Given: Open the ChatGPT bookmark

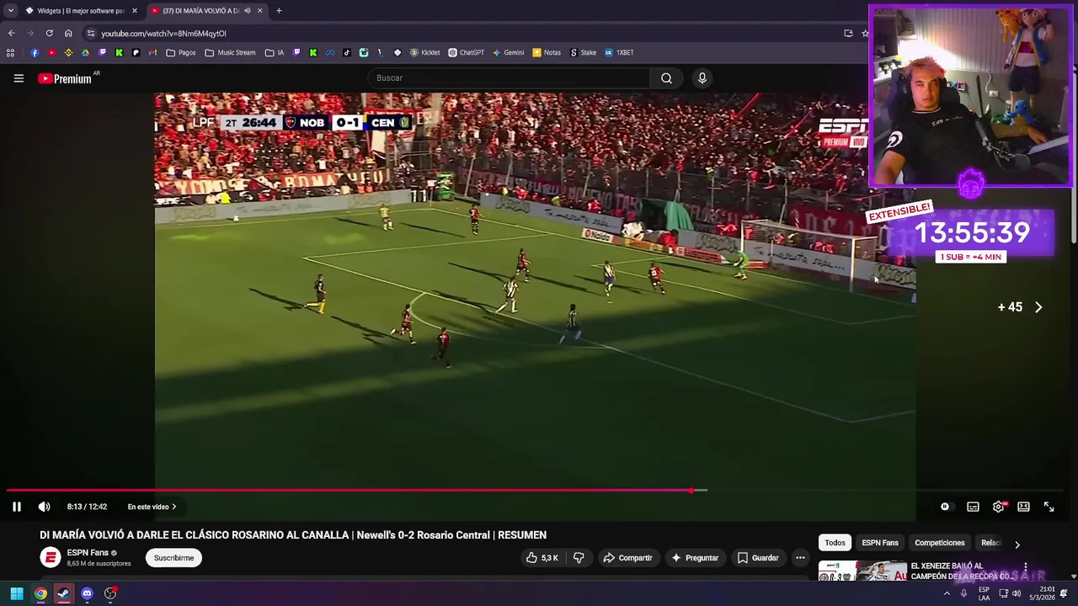Looking at the screenshot, I should 466,52.
